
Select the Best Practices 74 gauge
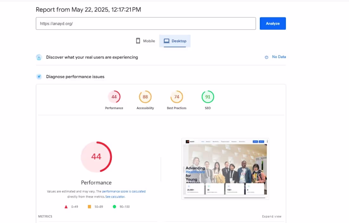tap(176, 97)
